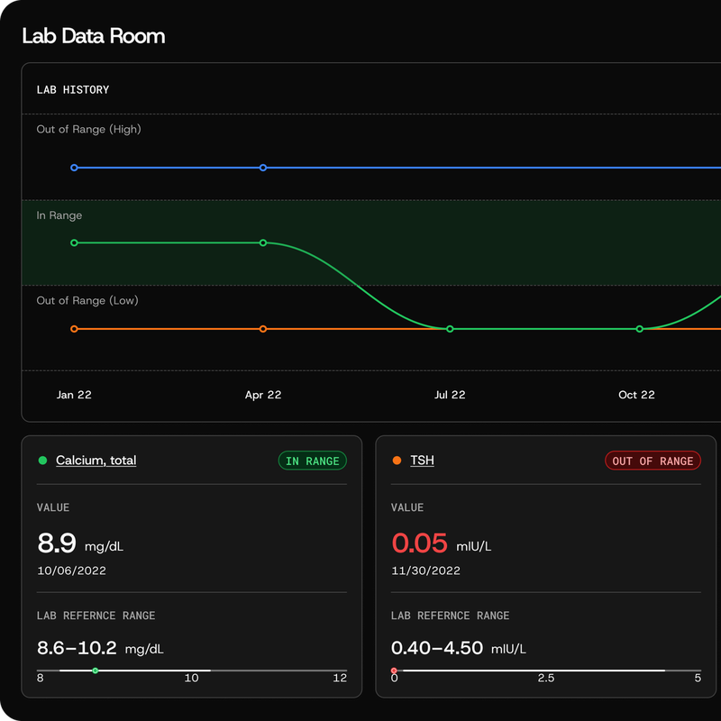Click the 11/30/2022 date
The image size is (721, 721).
[x=425, y=570]
